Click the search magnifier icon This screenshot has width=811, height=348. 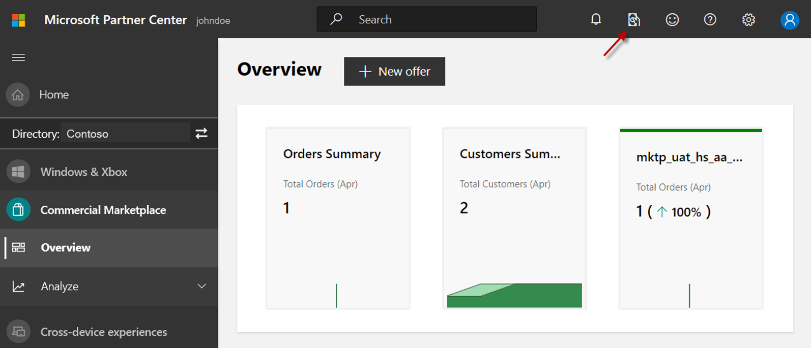click(336, 19)
